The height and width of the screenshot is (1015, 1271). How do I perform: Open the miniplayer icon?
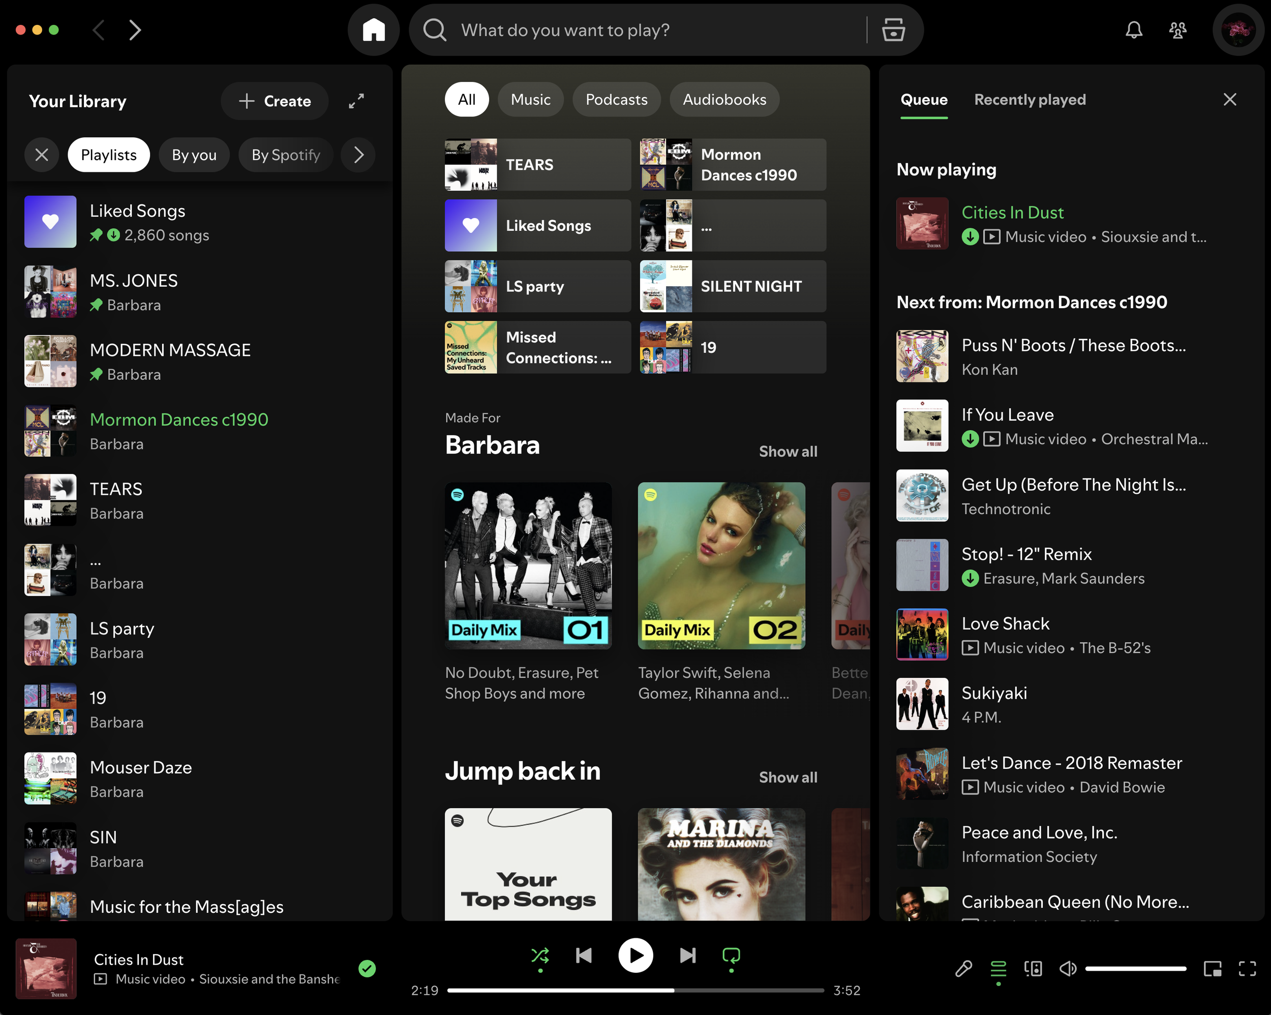pyautogui.click(x=1212, y=968)
